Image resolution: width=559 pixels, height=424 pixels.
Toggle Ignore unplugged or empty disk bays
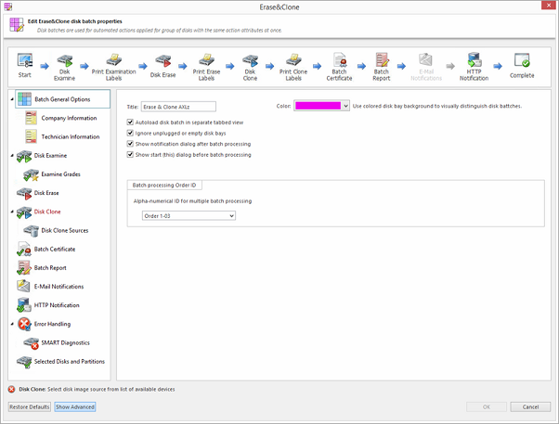[130, 133]
